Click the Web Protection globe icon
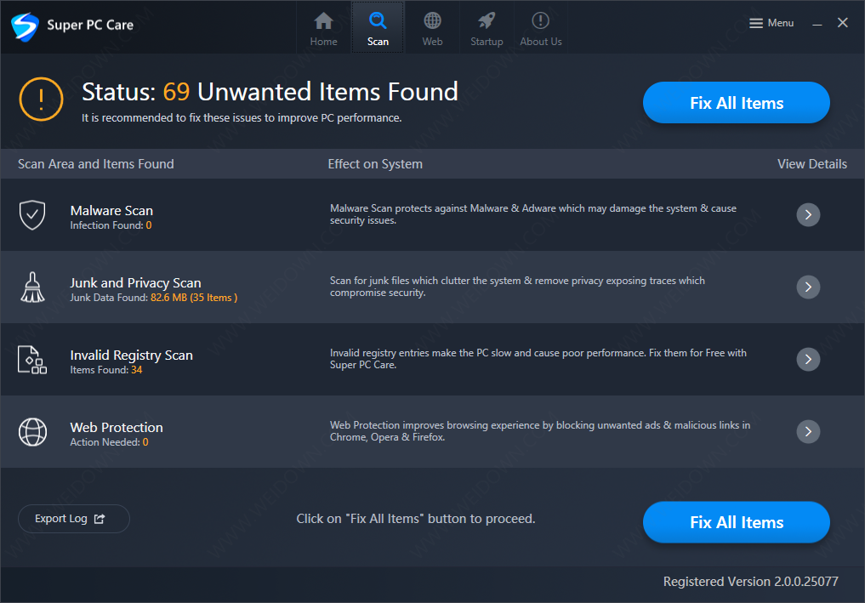The height and width of the screenshot is (603, 865). tap(32, 431)
